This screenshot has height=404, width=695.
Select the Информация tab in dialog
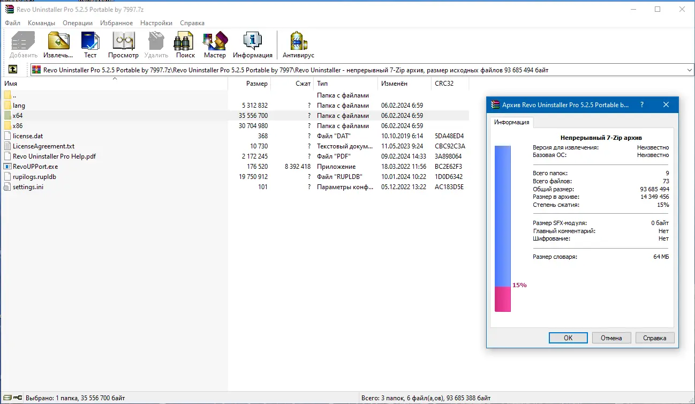(511, 122)
